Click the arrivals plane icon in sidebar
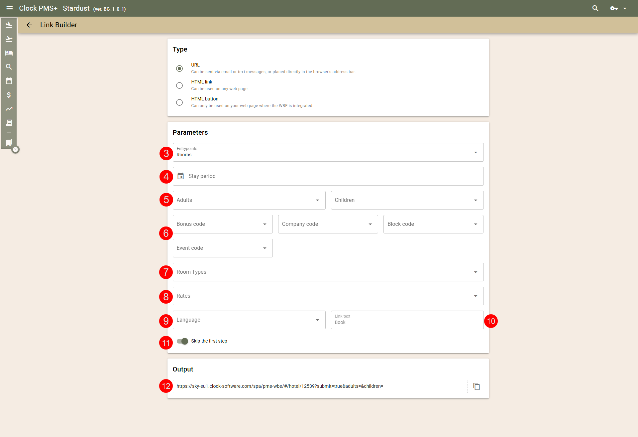 9,25
